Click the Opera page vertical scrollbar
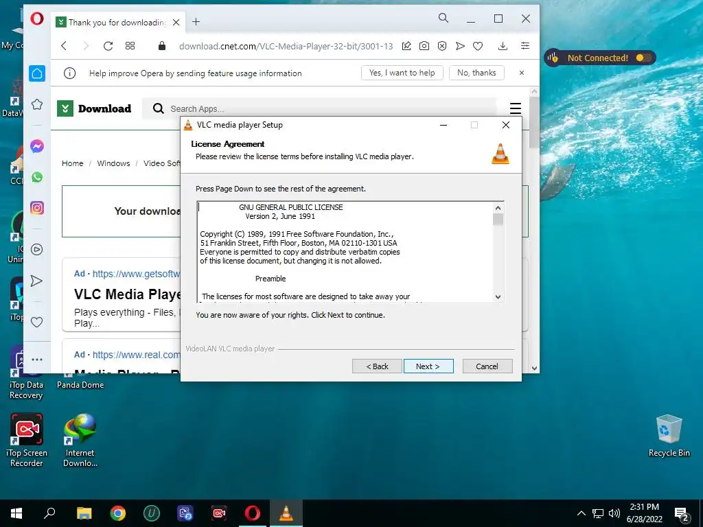703x527 pixels. coord(534,121)
